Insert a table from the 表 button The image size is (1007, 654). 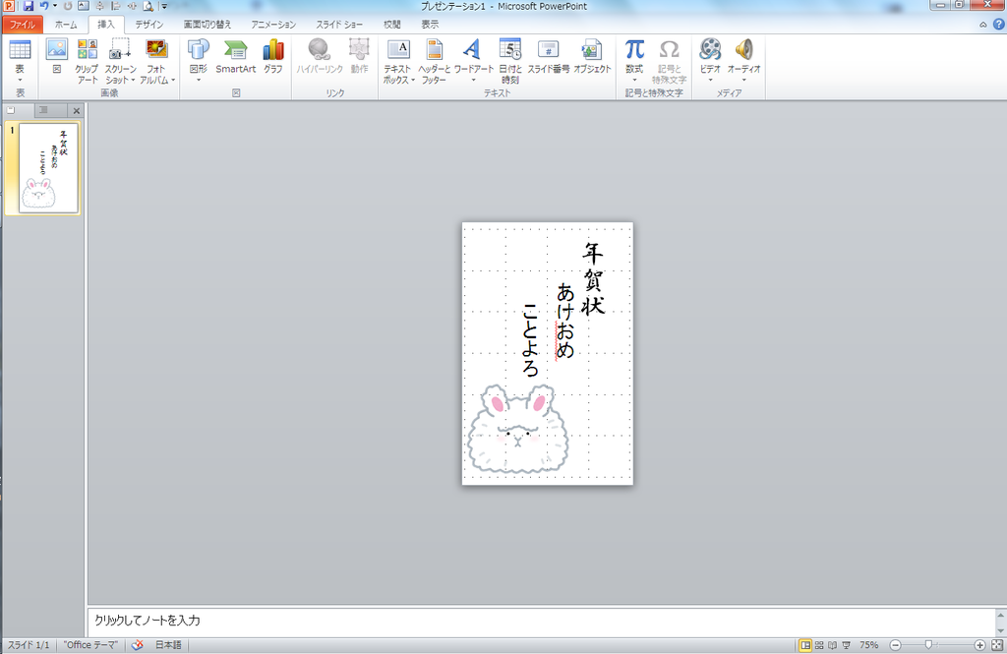pyautogui.click(x=20, y=60)
